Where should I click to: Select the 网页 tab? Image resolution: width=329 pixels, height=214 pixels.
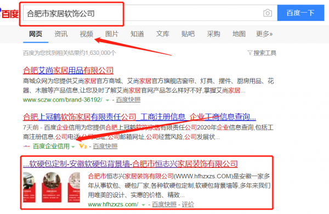click(36, 34)
